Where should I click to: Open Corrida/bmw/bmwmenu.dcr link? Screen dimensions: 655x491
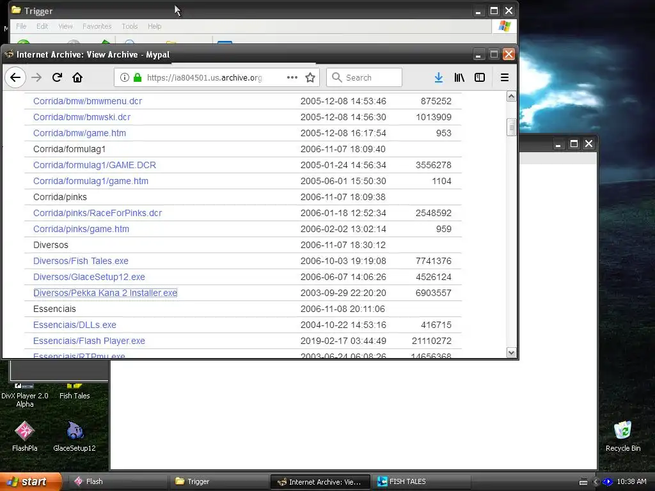[87, 101]
